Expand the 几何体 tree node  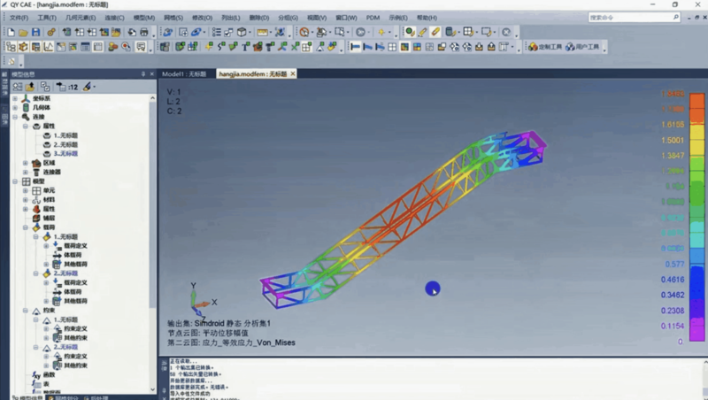pos(14,107)
